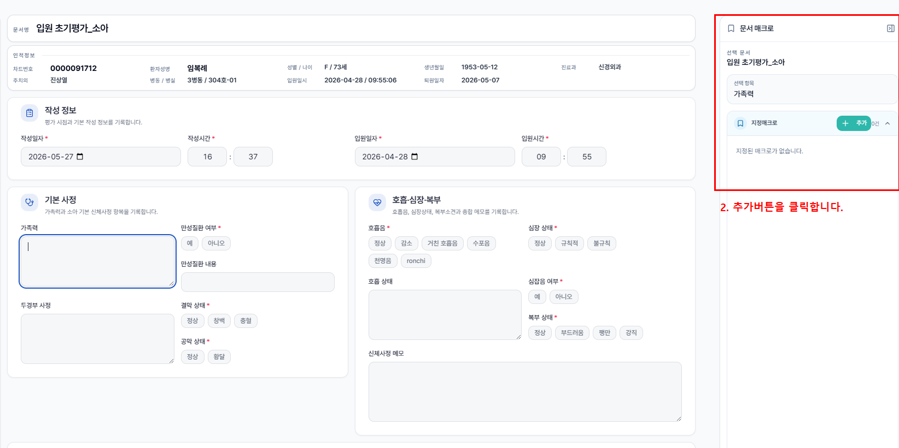Screen dimensions: 899x448
Task: Click the 작성일자 date field
Action: (101, 157)
